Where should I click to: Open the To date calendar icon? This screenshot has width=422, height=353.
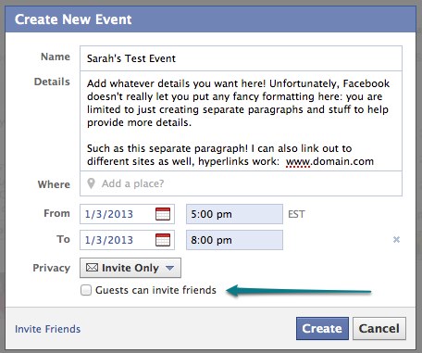point(163,240)
